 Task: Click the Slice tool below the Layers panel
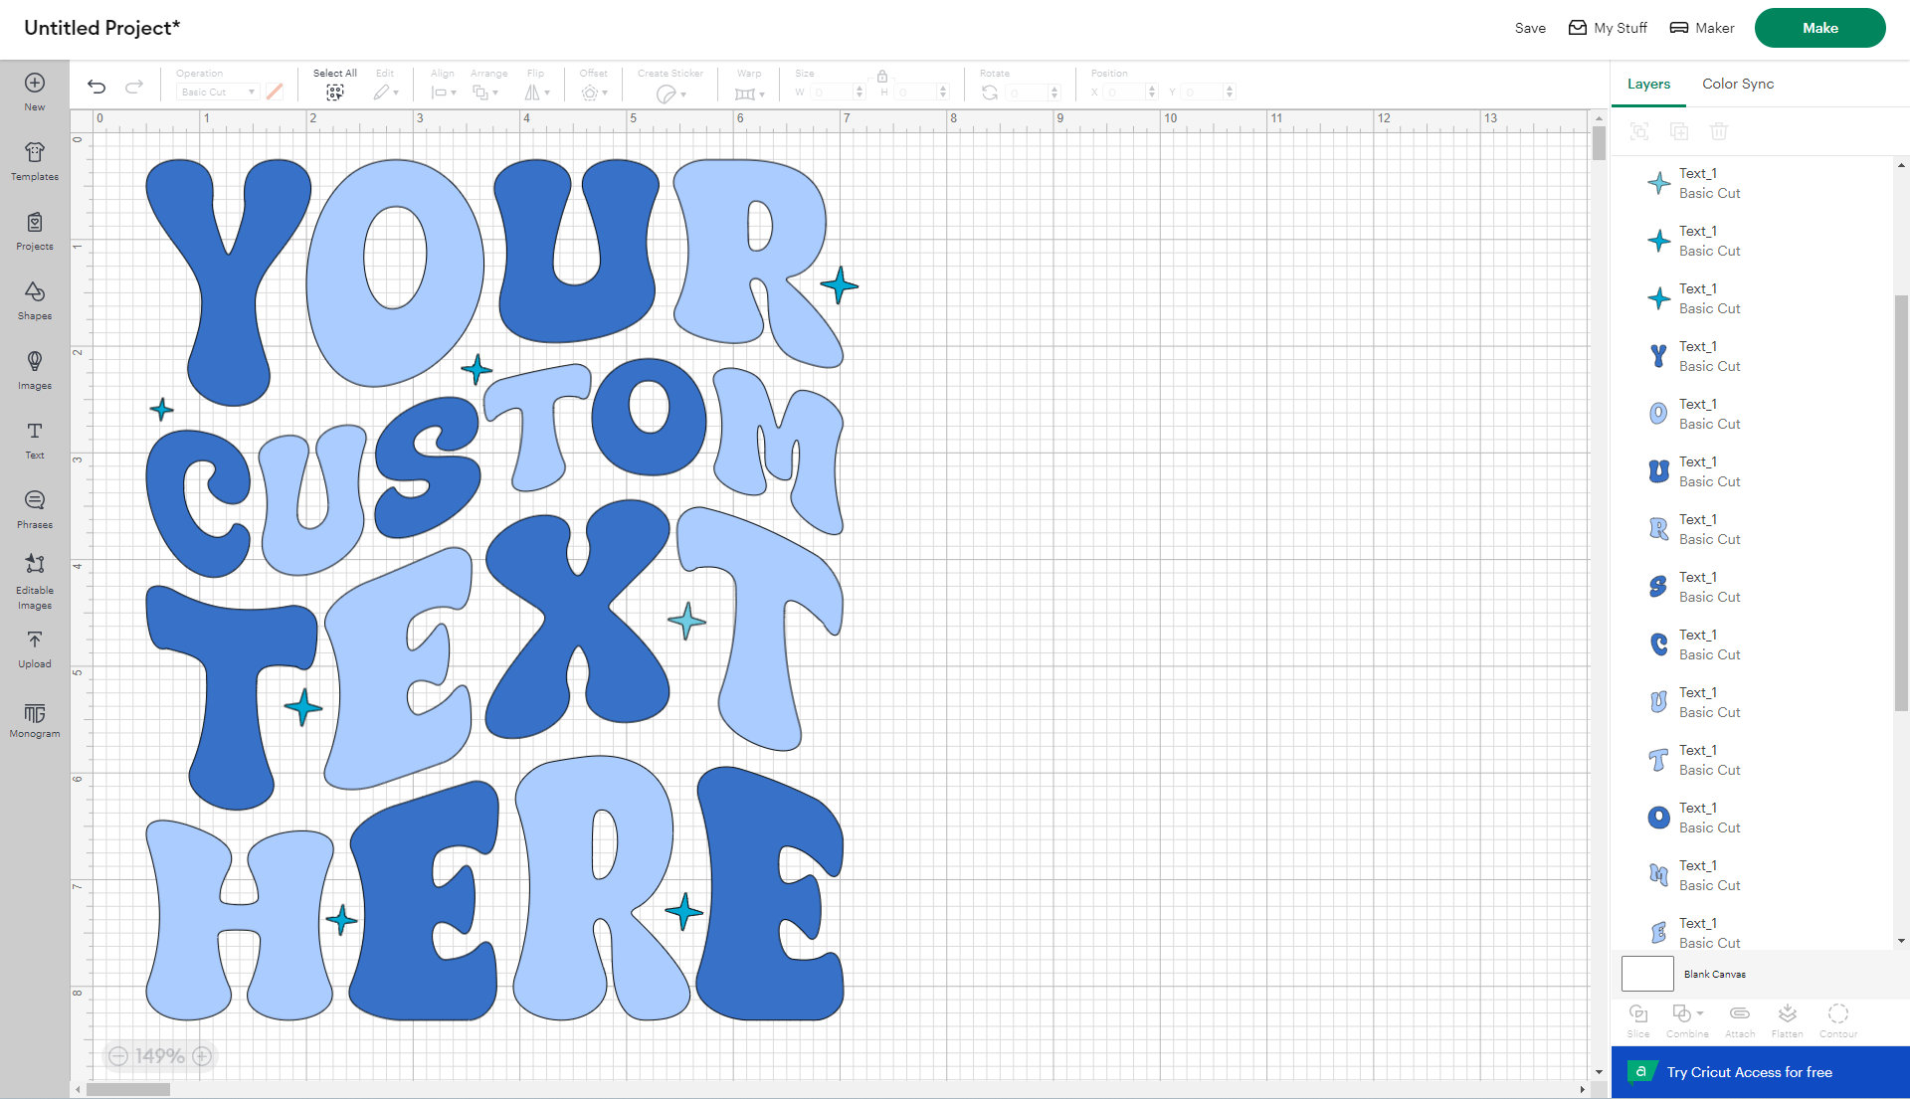click(x=1637, y=1017)
